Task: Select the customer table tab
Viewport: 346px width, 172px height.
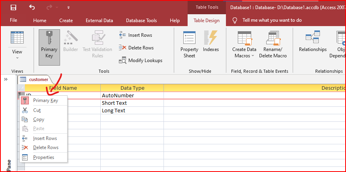Action: pos(35,79)
